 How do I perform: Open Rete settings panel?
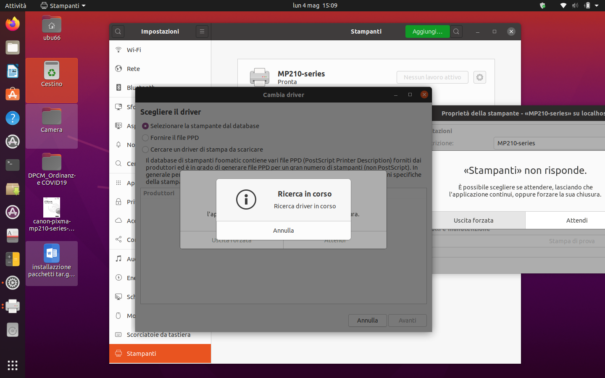coord(160,69)
